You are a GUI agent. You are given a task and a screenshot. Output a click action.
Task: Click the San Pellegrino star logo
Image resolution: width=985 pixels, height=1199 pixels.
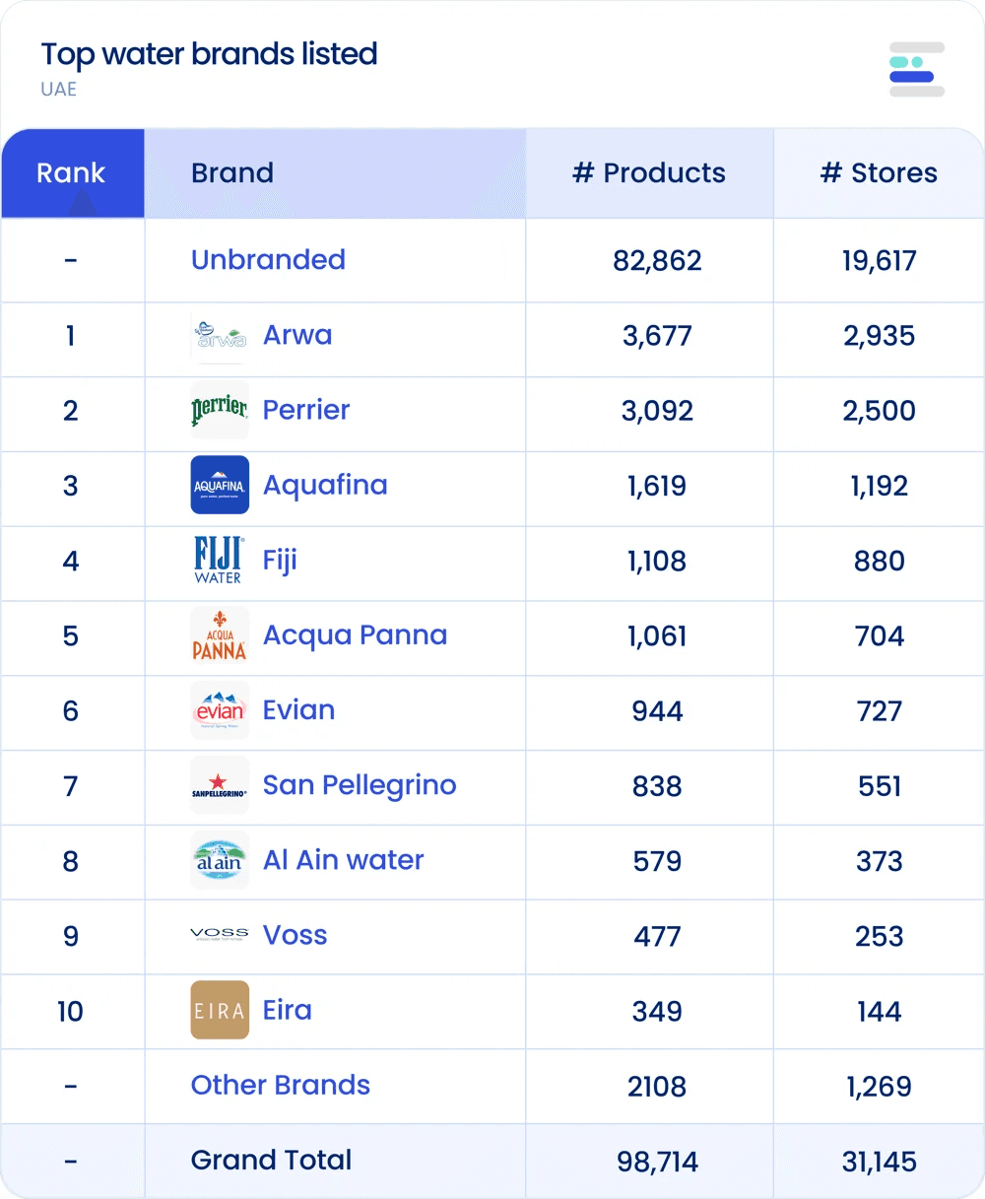coord(220,785)
